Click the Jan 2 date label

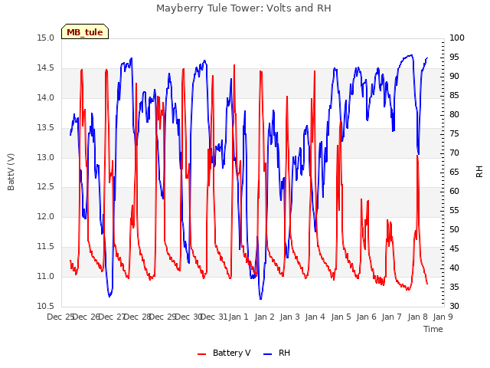pyautogui.click(x=264, y=317)
